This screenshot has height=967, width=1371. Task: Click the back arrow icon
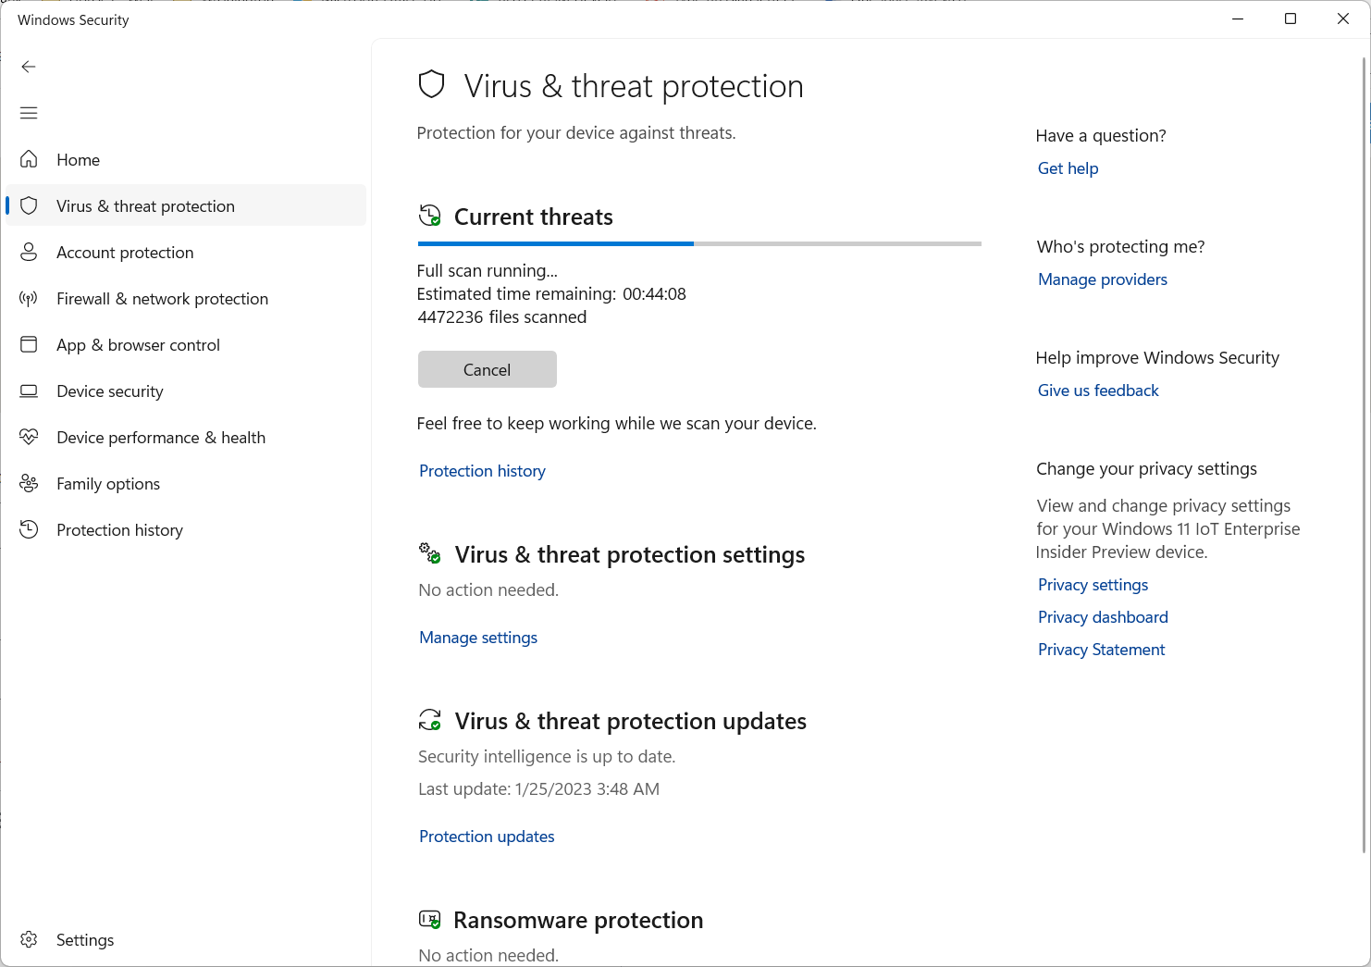coord(29,67)
